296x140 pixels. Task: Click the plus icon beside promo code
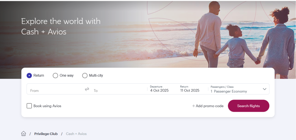[x=194, y=106]
